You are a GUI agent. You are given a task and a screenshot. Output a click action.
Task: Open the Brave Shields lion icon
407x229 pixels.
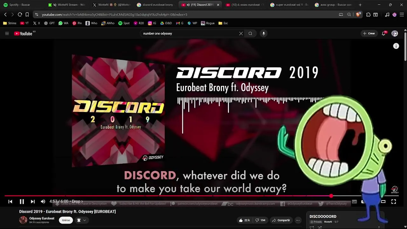coord(358,14)
